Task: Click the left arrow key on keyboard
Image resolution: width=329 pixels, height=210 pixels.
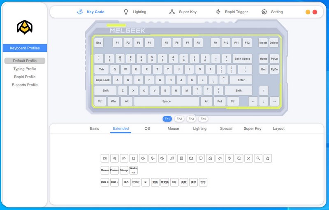Action: click(x=253, y=101)
